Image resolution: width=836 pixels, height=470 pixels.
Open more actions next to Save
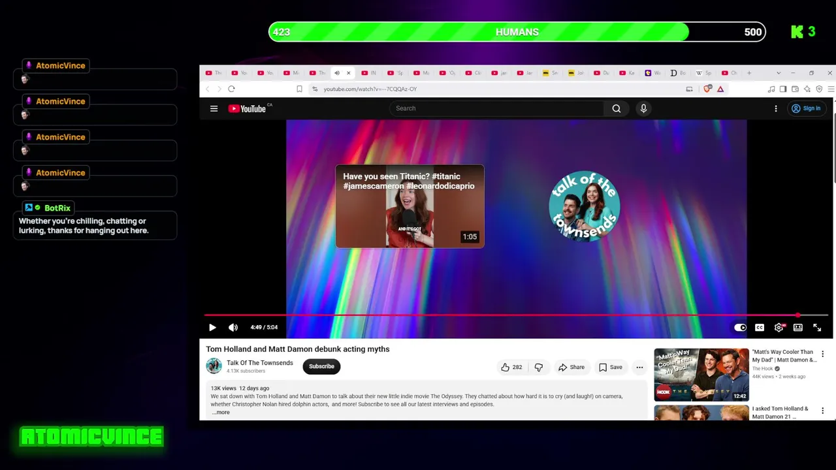pyautogui.click(x=639, y=367)
